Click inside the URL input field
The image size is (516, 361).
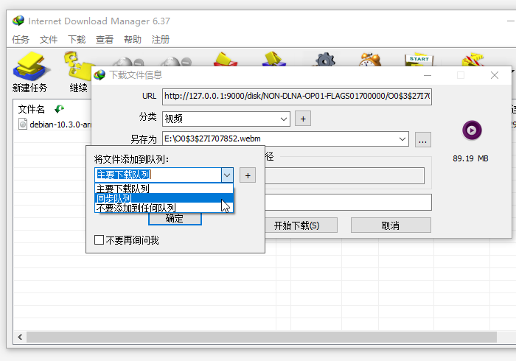[x=297, y=97]
